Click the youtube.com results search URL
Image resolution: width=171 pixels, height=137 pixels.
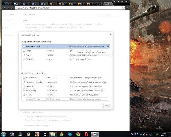click(x=88, y=82)
